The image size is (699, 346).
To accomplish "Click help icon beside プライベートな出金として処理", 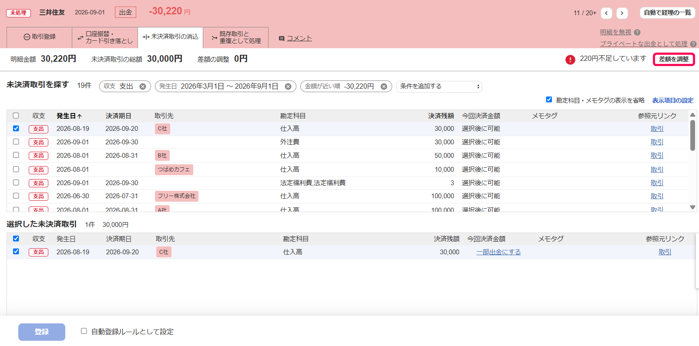I will click(693, 44).
